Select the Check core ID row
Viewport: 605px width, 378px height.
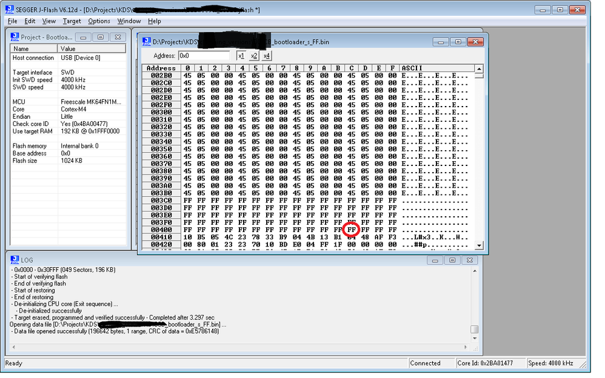[x=69, y=124]
